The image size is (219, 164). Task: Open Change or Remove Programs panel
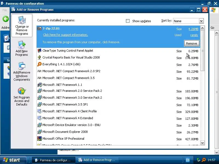[22, 25]
